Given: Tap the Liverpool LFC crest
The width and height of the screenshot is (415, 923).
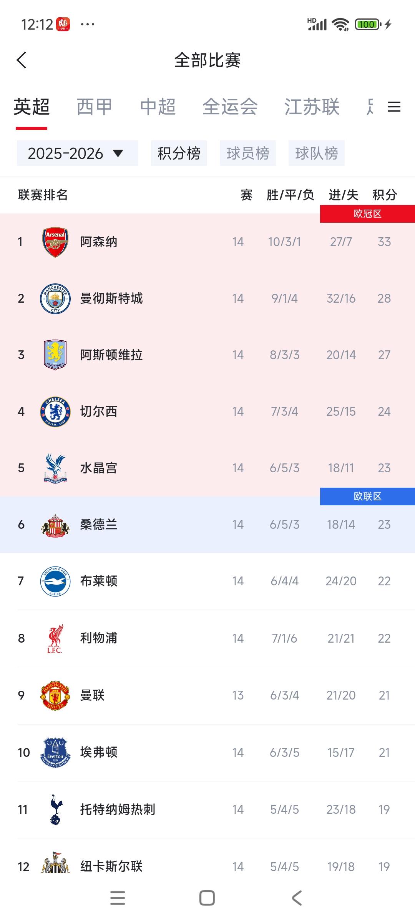Looking at the screenshot, I should (55, 638).
